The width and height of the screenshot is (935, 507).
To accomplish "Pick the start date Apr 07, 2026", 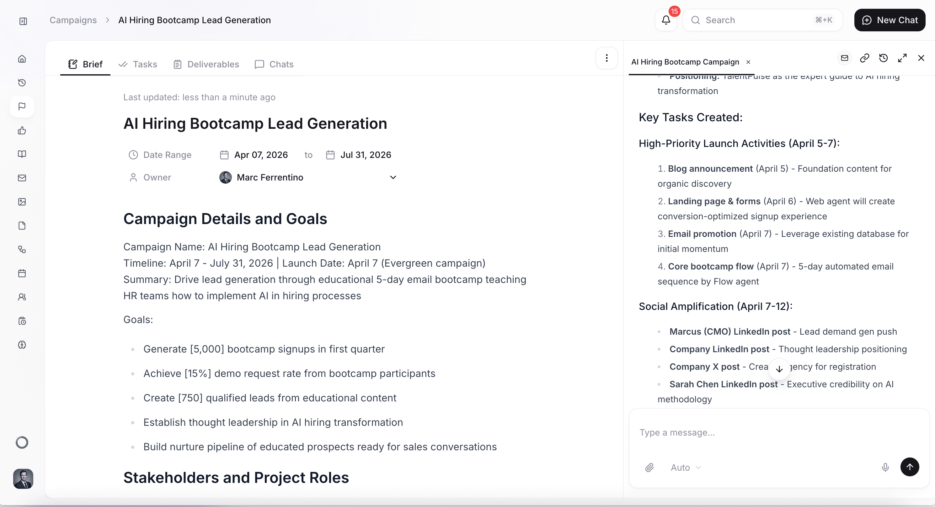I will (261, 155).
